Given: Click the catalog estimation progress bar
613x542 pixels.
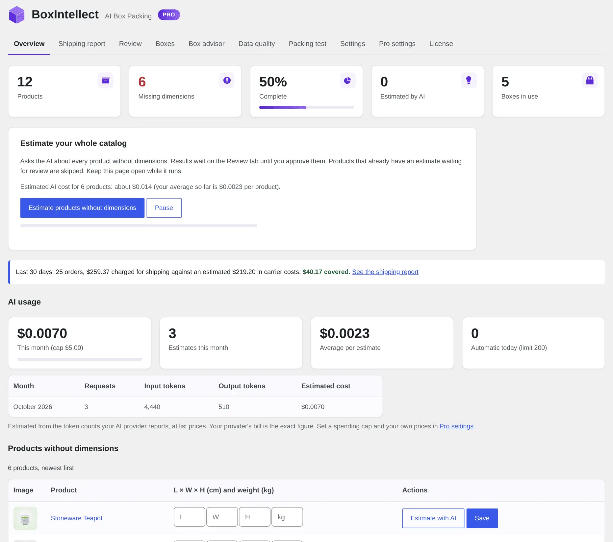Looking at the screenshot, I should pyautogui.click(x=139, y=226).
